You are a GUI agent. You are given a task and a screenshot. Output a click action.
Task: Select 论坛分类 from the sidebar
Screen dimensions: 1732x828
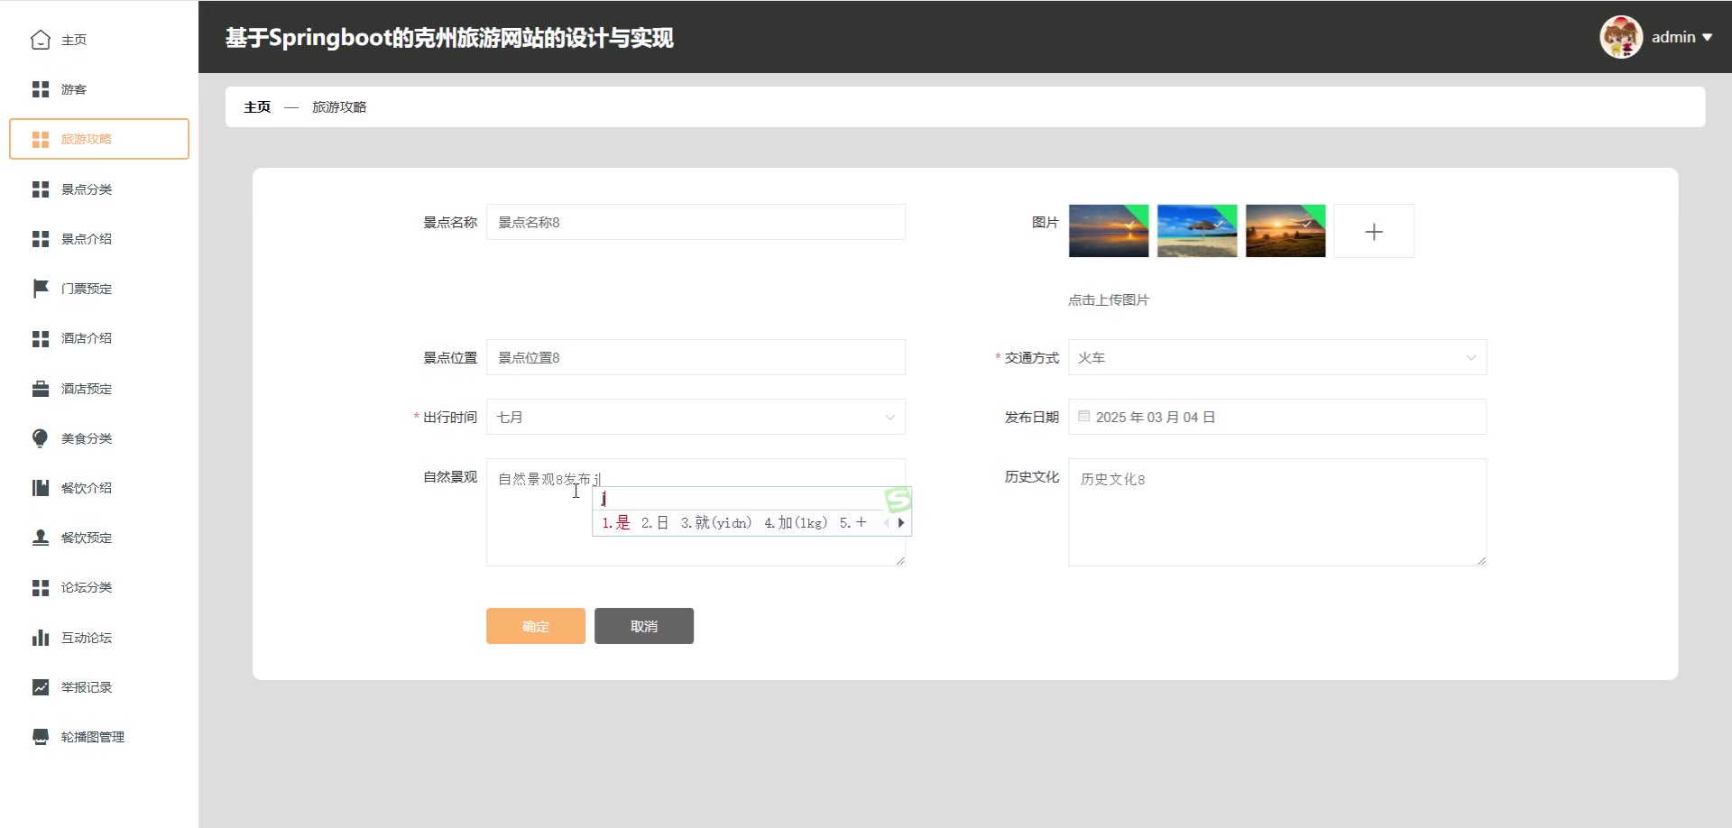click(x=87, y=587)
